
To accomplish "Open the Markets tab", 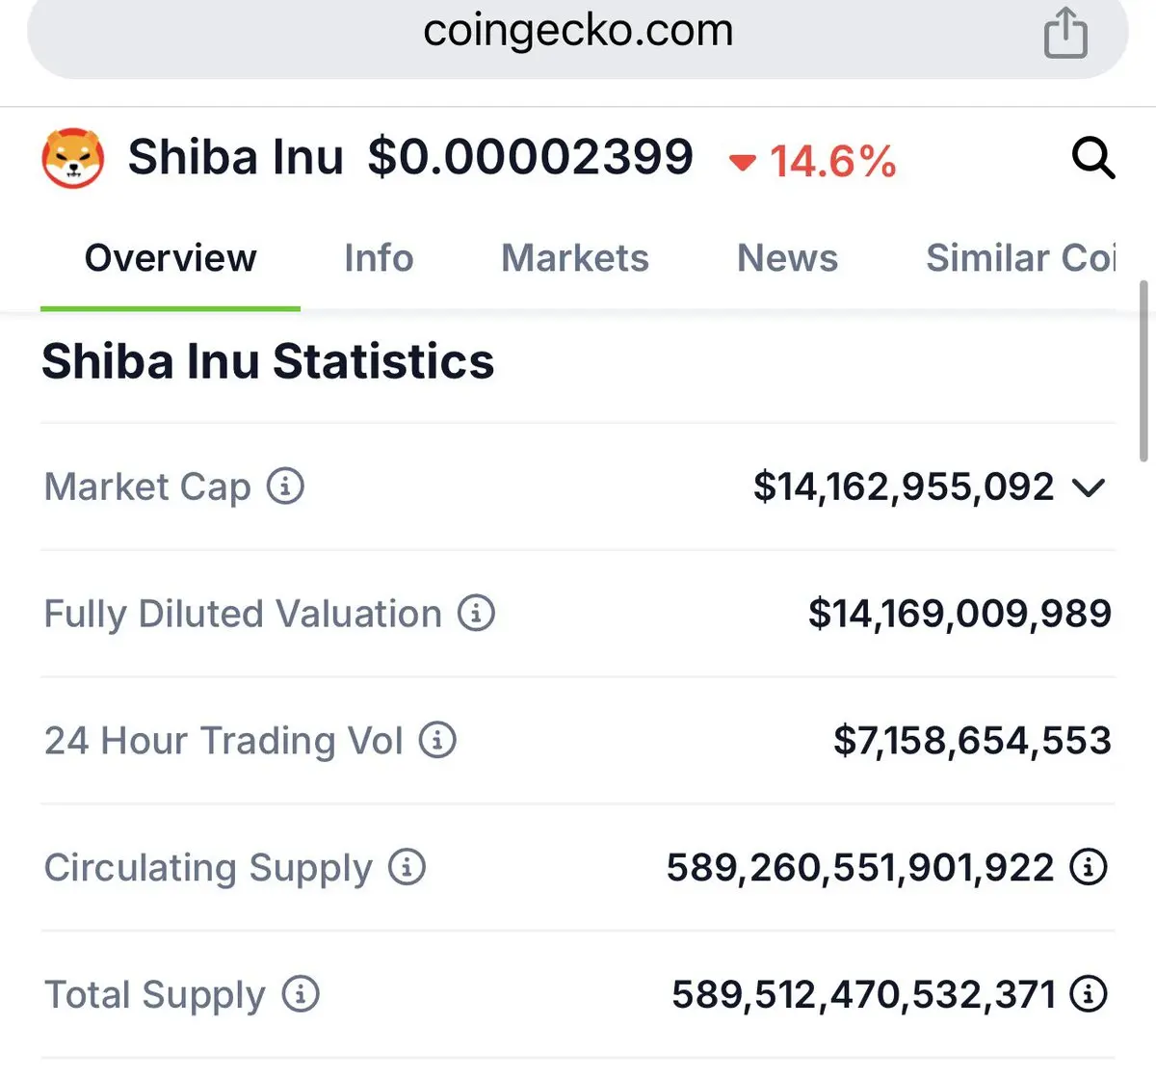I will [x=575, y=258].
